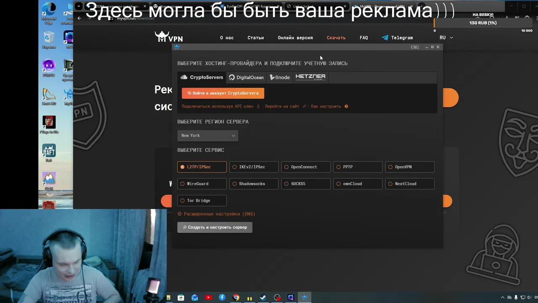Open 'Статьи' in website navigation
Screen dimensions: 538x303
click(256, 37)
